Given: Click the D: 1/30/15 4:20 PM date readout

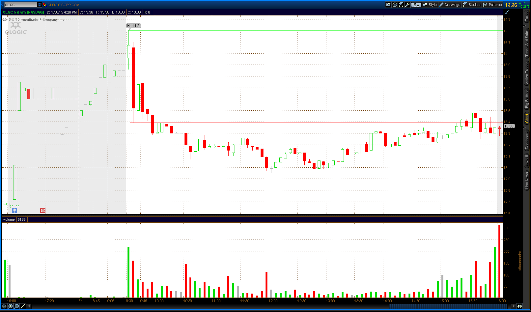Looking at the screenshot, I should 62,12.
